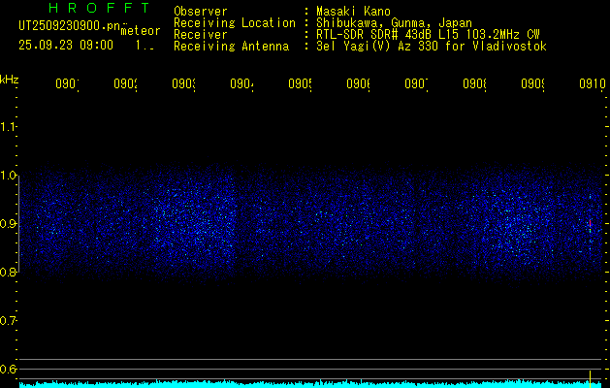Click the 0909 time axis label
The image size is (610, 388).
pyautogui.click(x=532, y=84)
